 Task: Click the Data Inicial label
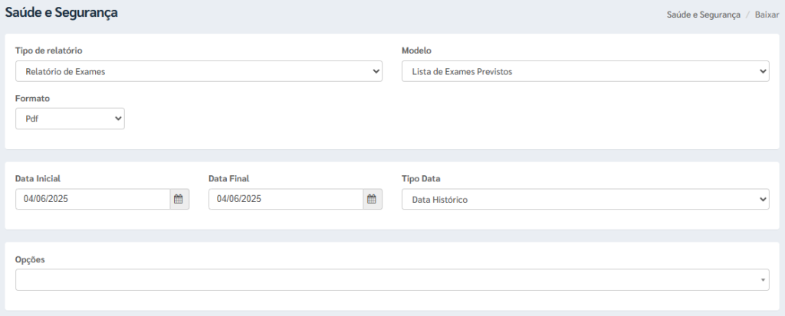point(38,178)
